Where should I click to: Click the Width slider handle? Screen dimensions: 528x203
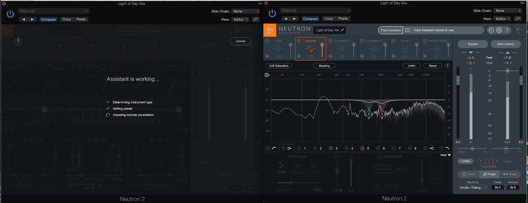(x=473, y=149)
